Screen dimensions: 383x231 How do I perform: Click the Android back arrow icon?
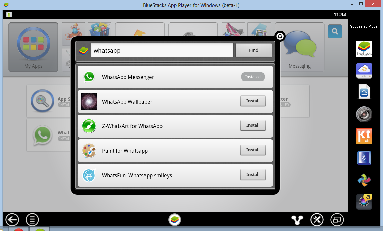pyautogui.click(x=12, y=220)
